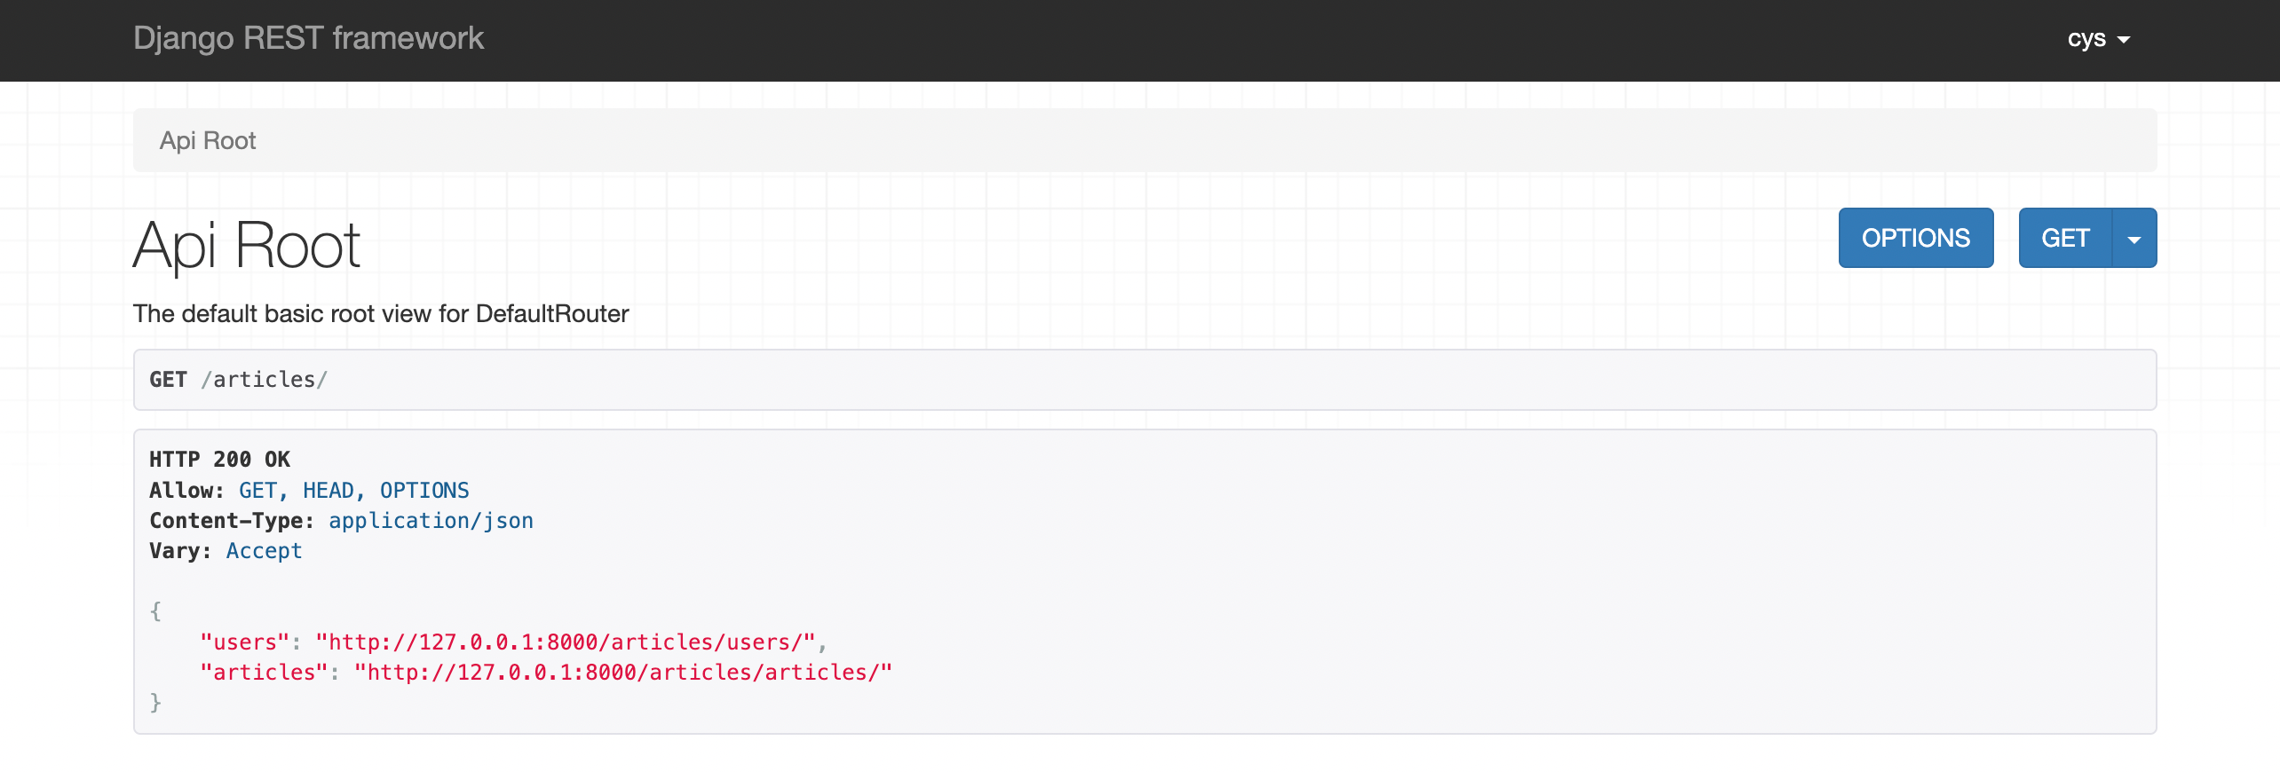Click the OPTIONS button

coord(1916,238)
